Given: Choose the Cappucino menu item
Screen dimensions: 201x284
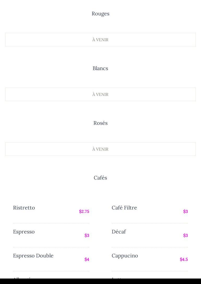Looking at the screenshot, I should 125,256.
